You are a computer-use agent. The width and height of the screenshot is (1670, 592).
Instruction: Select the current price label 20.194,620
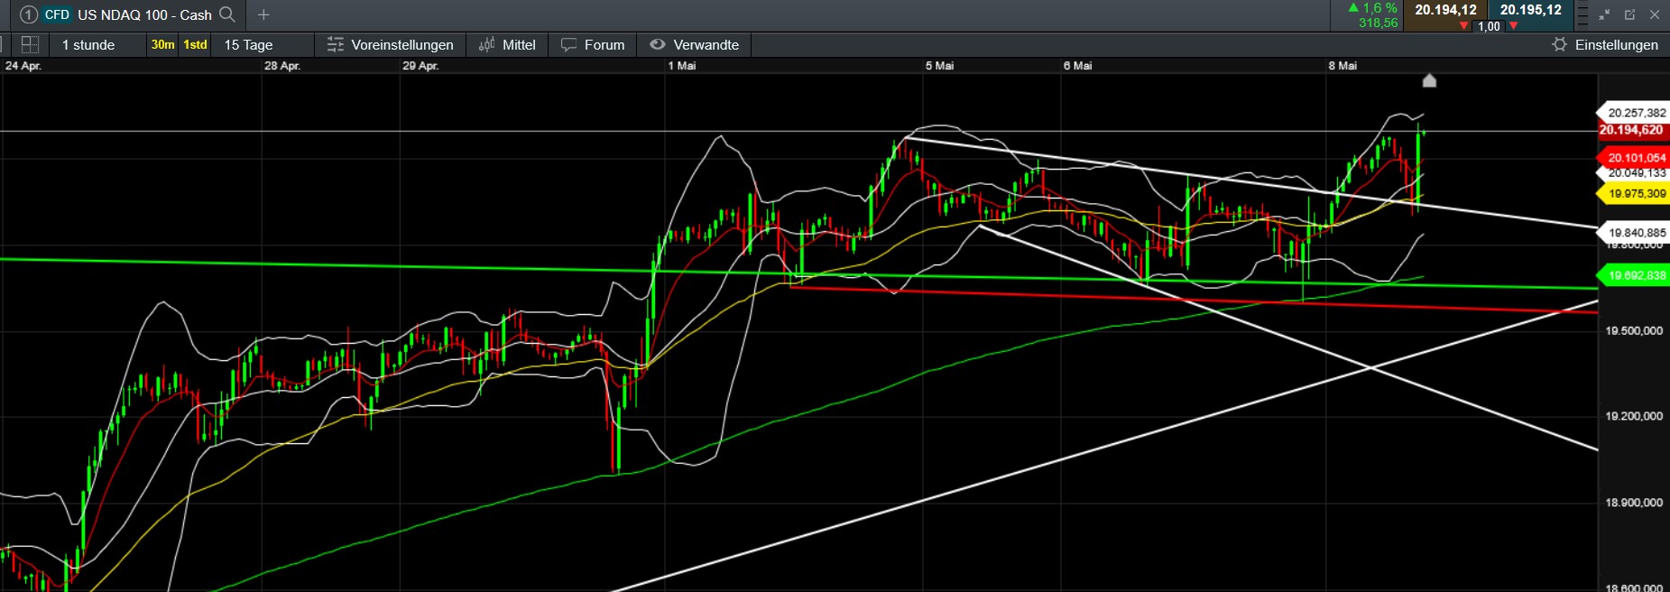pos(1633,130)
